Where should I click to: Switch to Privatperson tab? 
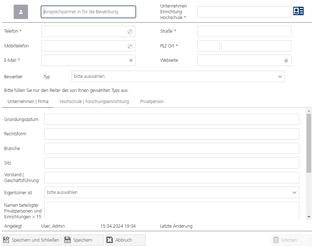(152, 102)
